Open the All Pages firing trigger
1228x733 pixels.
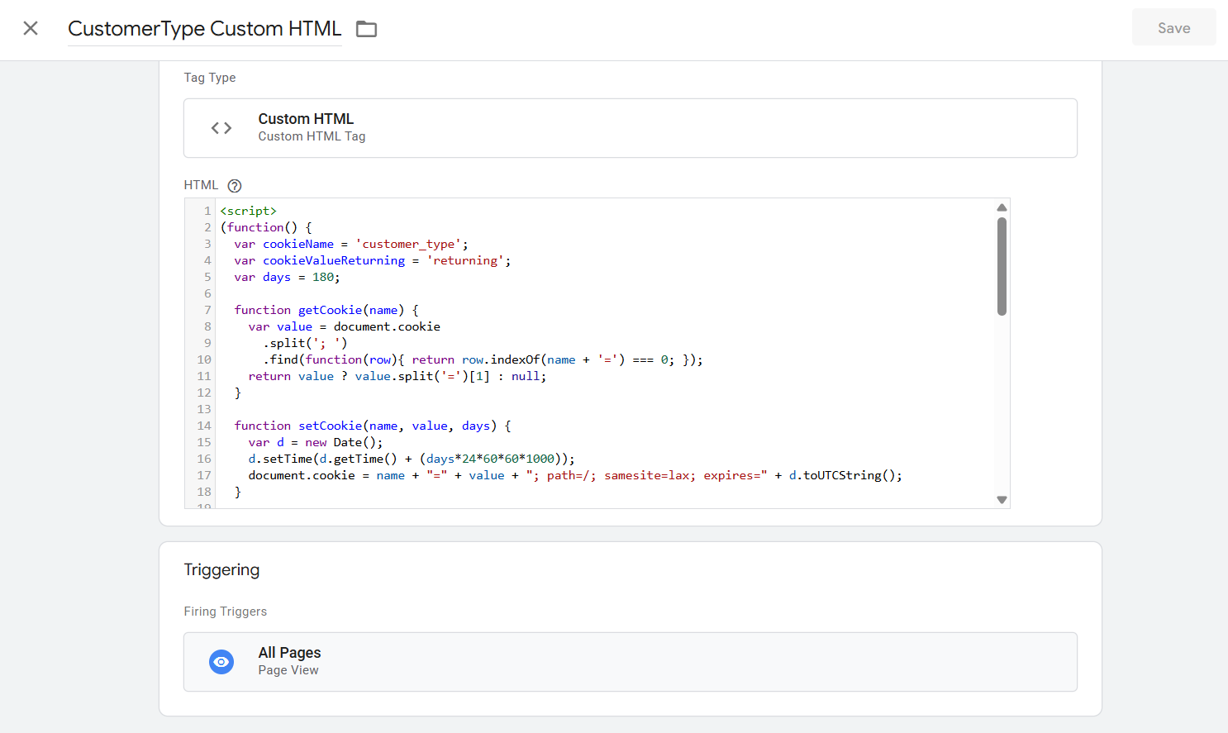click(629, 662)
